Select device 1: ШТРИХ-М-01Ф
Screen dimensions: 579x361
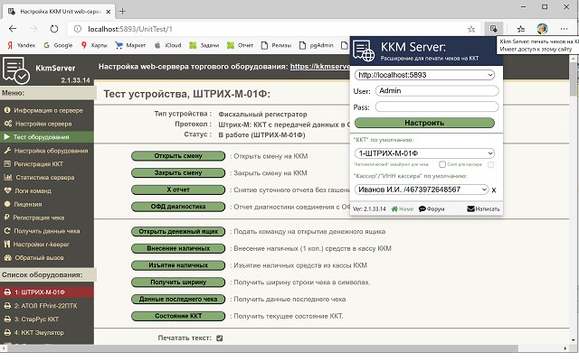tap(47, 292)
